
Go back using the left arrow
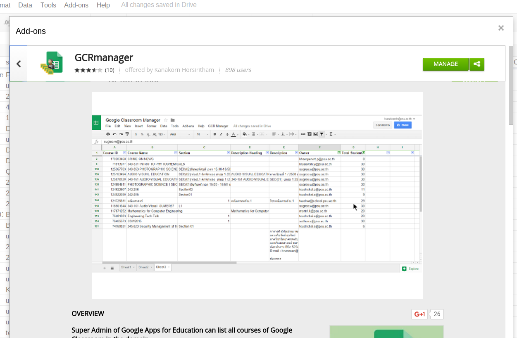pyautogui.click(x=19, y=64)
